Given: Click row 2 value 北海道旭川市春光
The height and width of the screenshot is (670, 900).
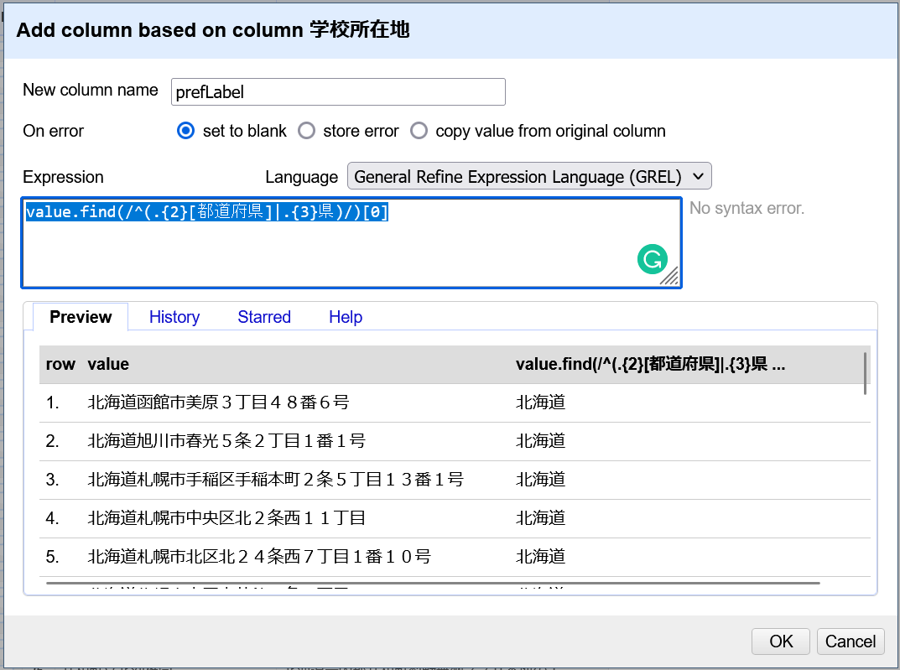Looking at the screenshot, I should (x=226, y=440).
